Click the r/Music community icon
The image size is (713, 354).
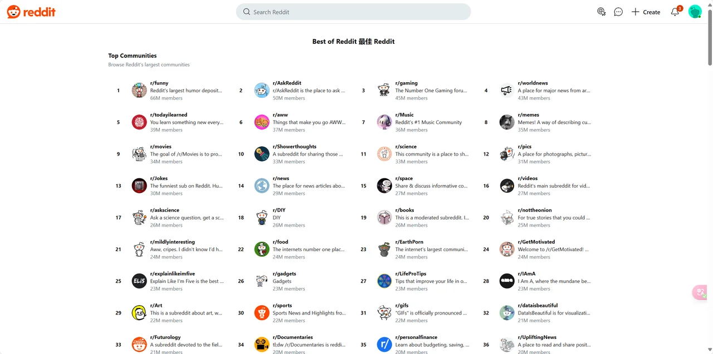(x=384, y=122)
